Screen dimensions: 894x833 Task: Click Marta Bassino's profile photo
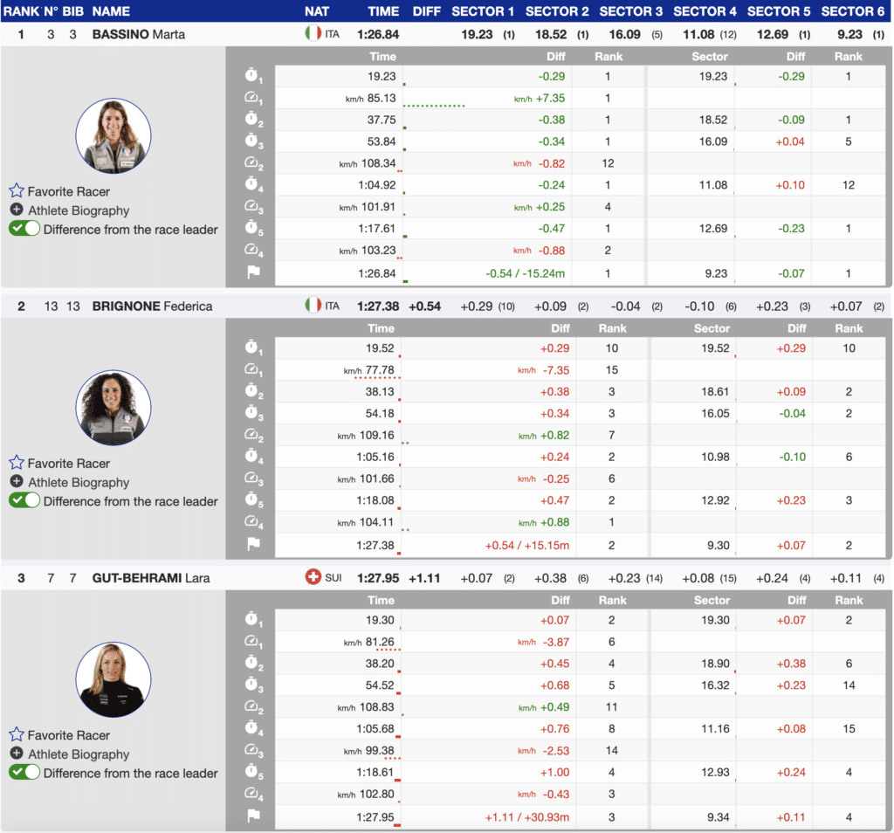coord(113,135)
